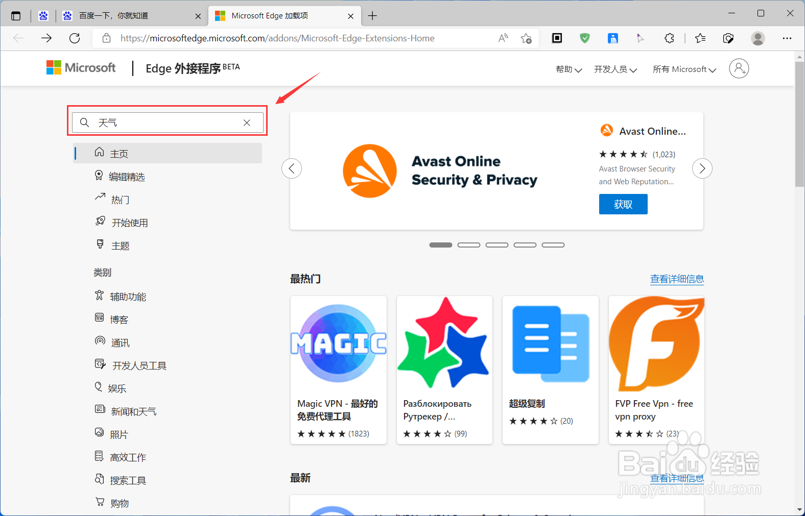The height and width of the screenshot is (516, 805).
Task: Expand the 帮助 dropdown
Action: [x=569, y=69]
